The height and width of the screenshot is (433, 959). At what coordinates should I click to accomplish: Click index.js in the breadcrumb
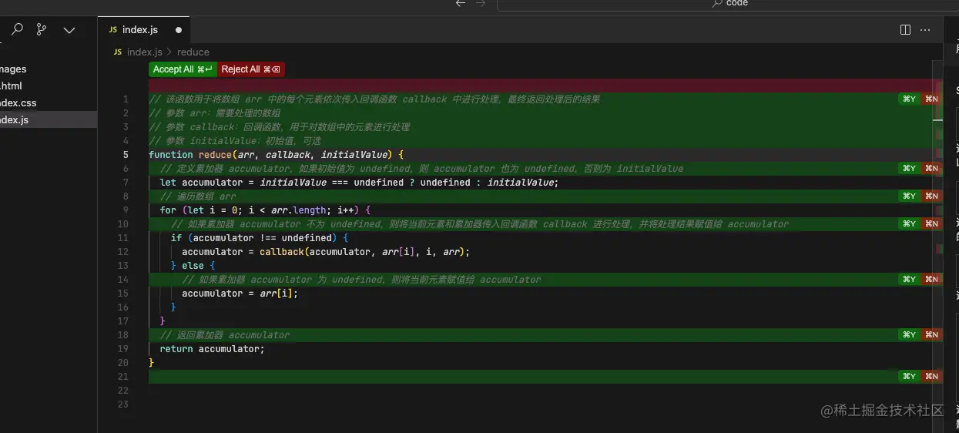pyautogui.click(x=144, y=52)
